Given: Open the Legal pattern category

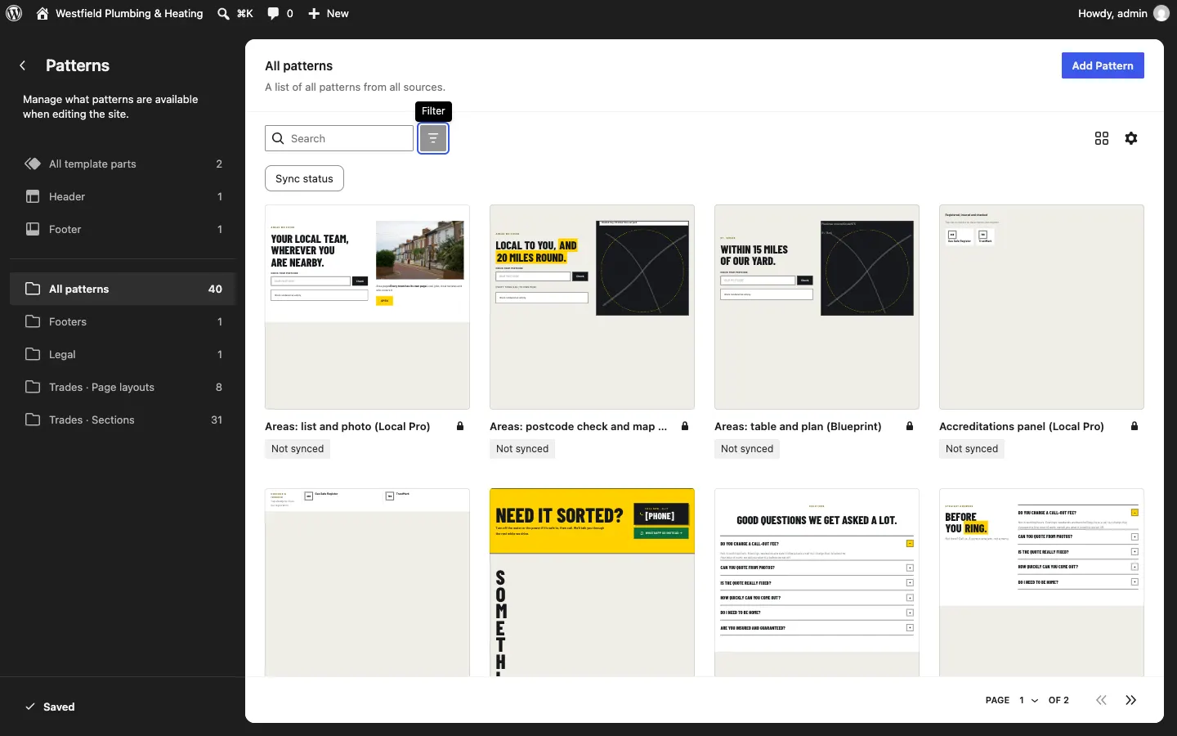Looking at the screenshot, I should [123, 354].
